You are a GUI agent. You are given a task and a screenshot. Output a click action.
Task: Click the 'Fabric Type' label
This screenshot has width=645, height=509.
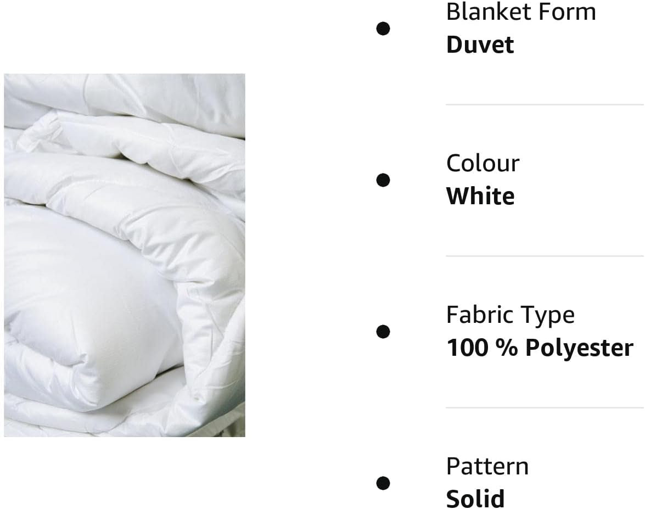point(511,315)
